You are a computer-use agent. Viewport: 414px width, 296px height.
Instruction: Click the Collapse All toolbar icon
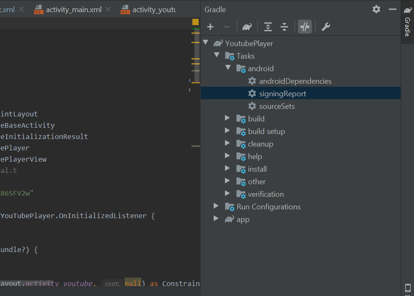click(x=284, y=27)
